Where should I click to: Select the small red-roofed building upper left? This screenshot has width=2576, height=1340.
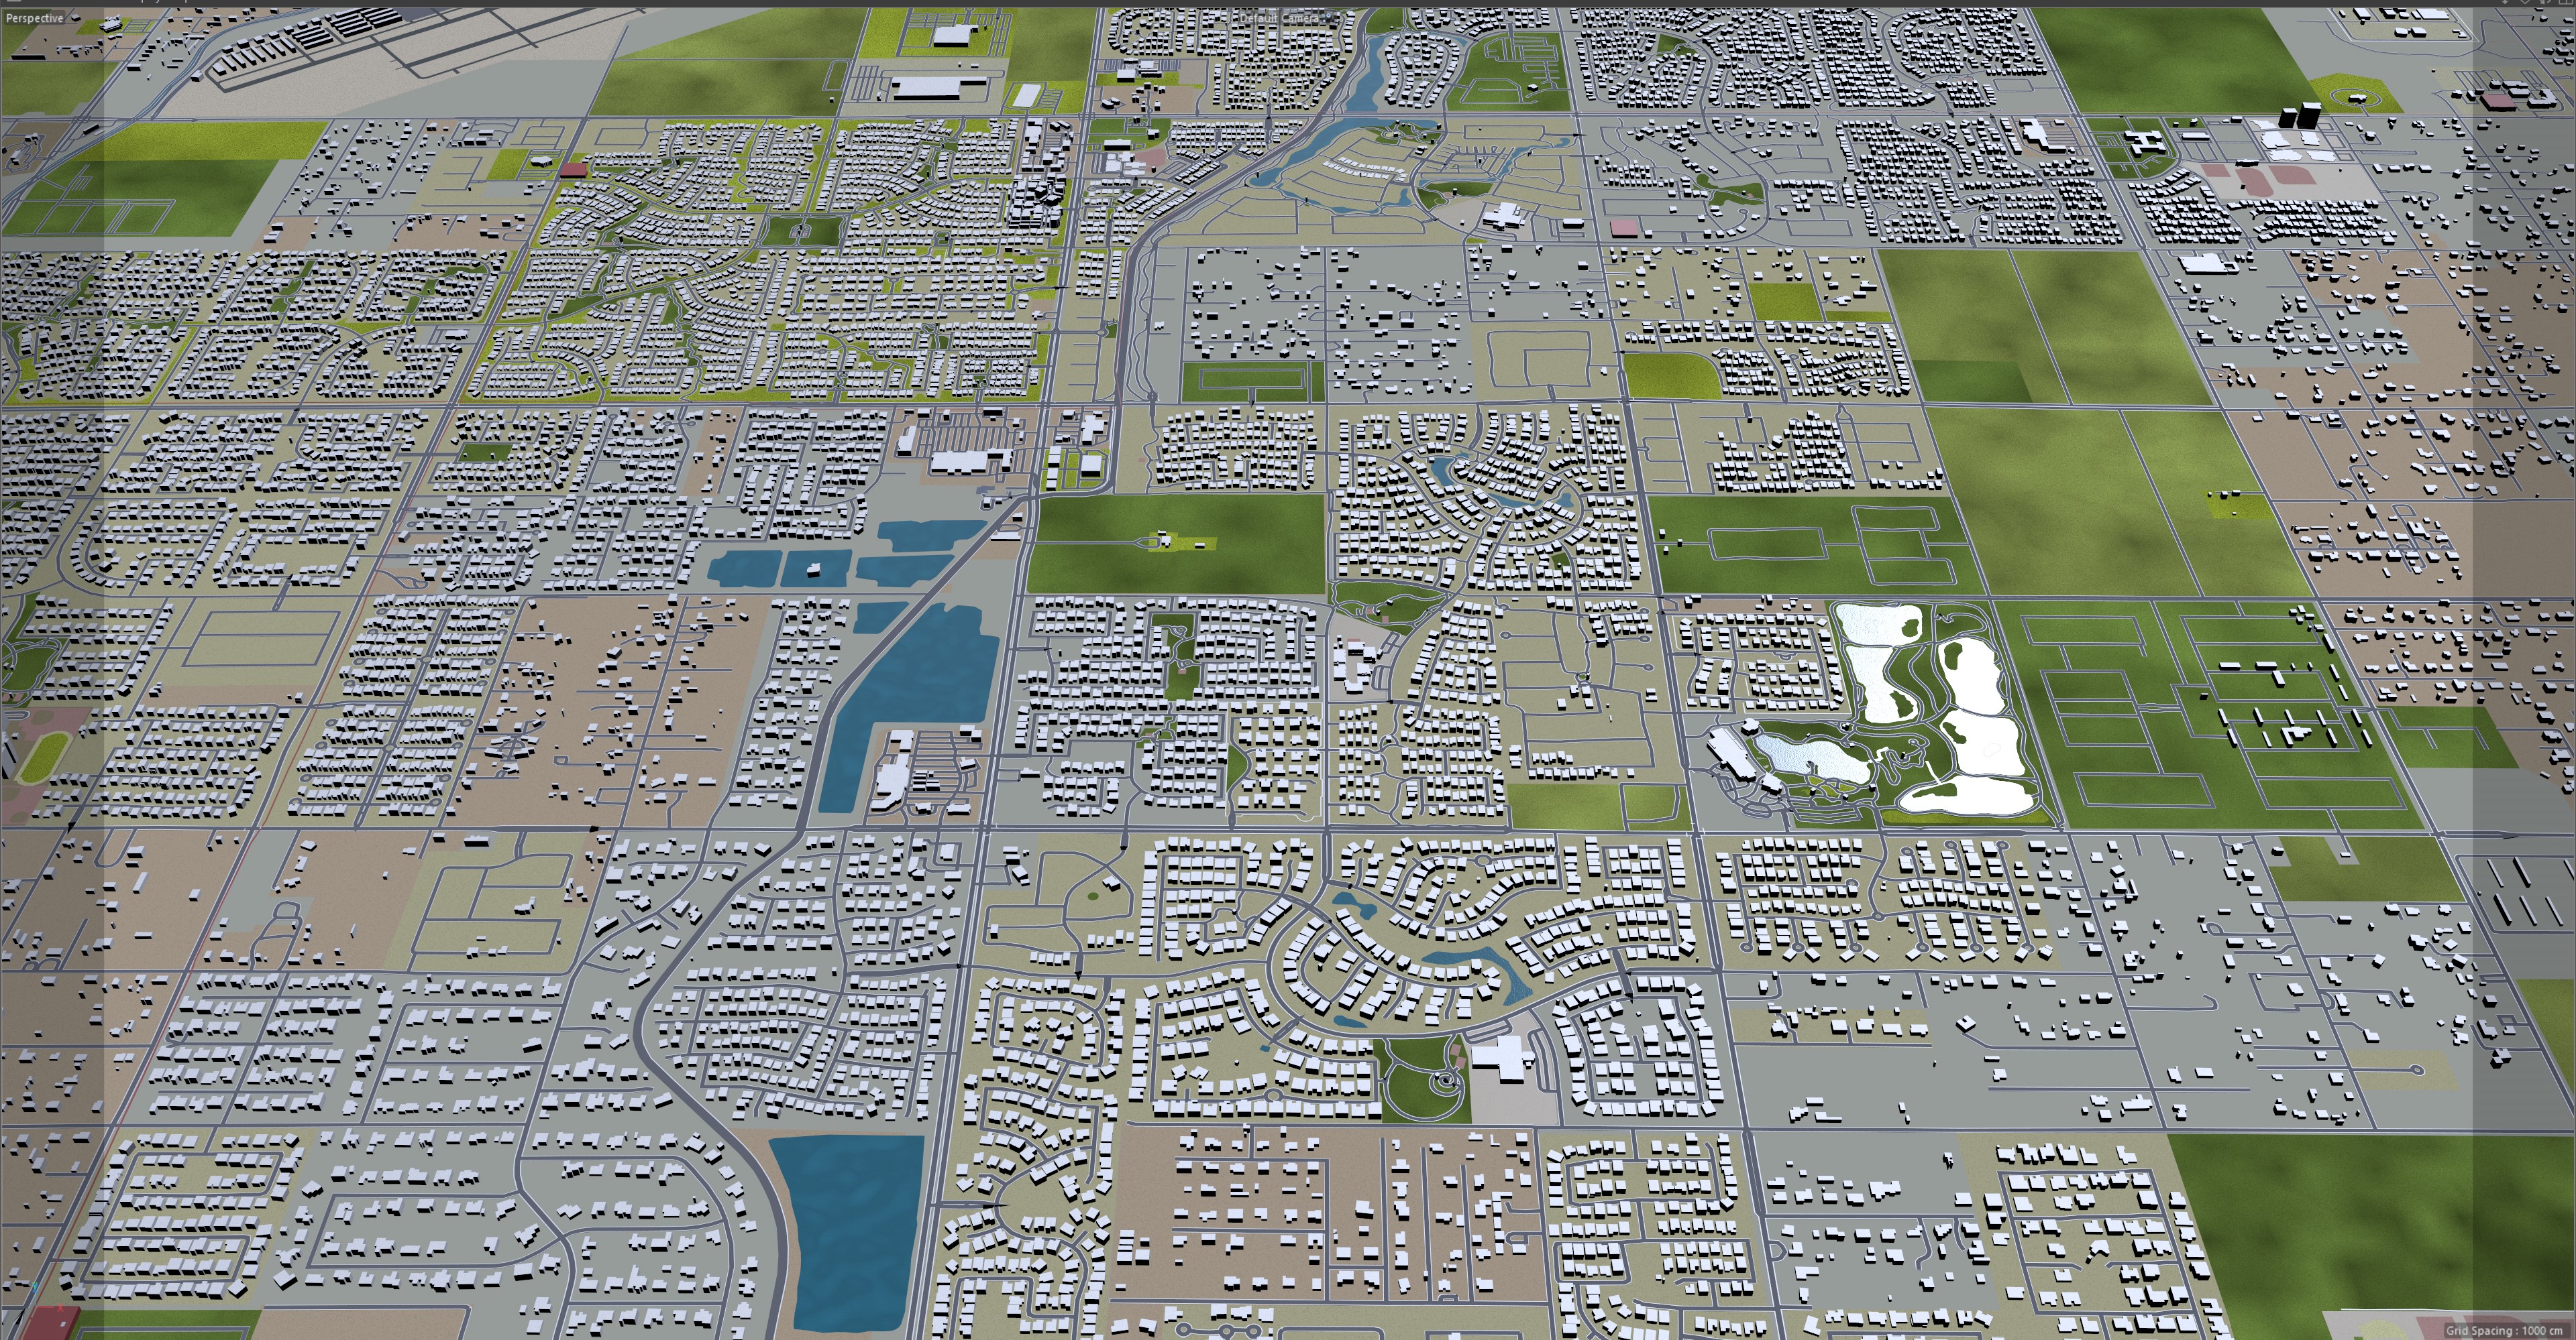pos(573,171)
